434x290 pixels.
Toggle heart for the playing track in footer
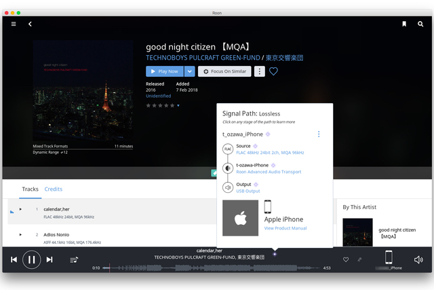[346, 259]
